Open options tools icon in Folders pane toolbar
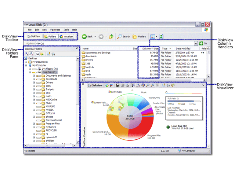The width and height of the screenshot is (235, 176). point(48,54)
